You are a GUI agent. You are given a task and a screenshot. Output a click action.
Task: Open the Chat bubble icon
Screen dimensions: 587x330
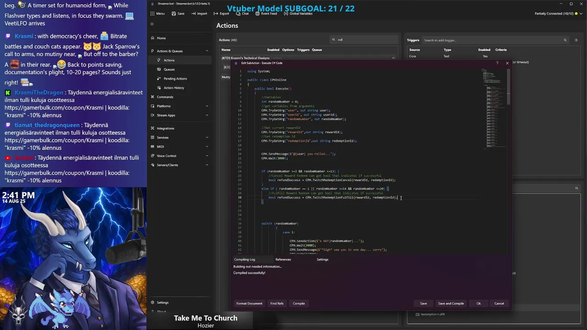click(238, 14)
